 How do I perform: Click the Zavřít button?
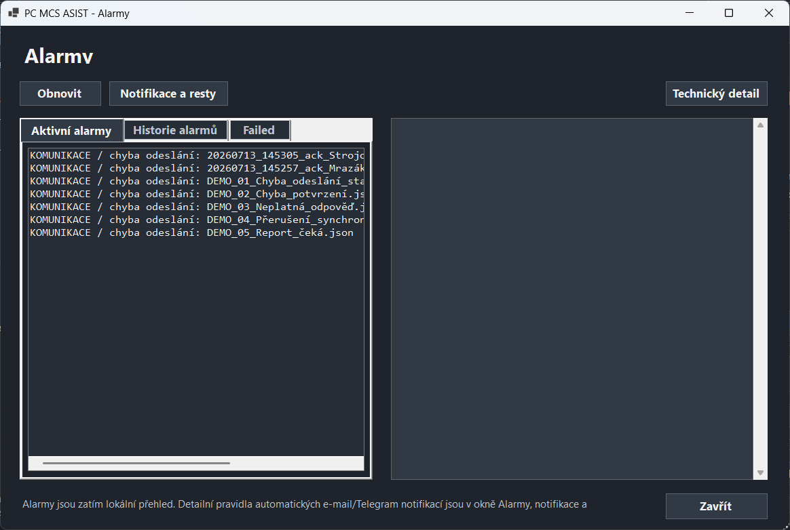(716, 506)
